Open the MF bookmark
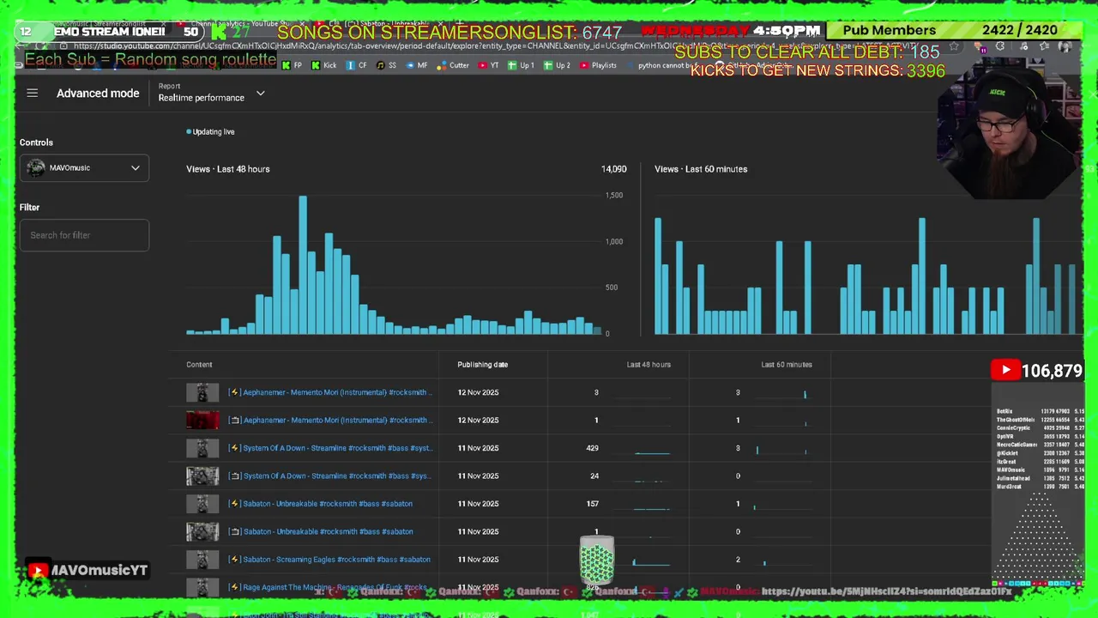The height and width of the screenshot is (618, 1098). click(417, 65)
